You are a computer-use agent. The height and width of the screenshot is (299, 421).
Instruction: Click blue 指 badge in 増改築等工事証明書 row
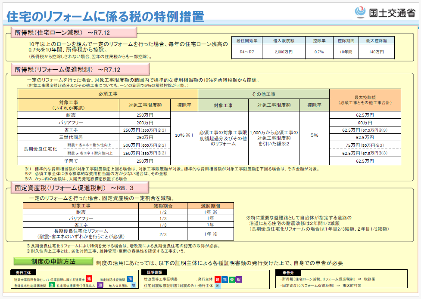pos(225,279)
